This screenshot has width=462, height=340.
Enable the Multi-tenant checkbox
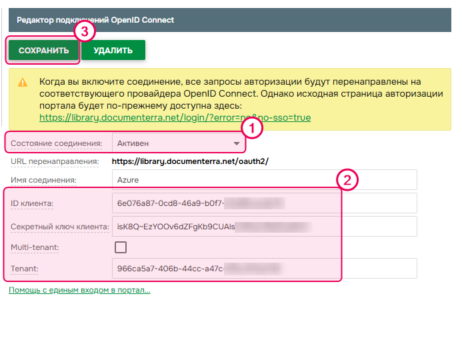[121, 247]
